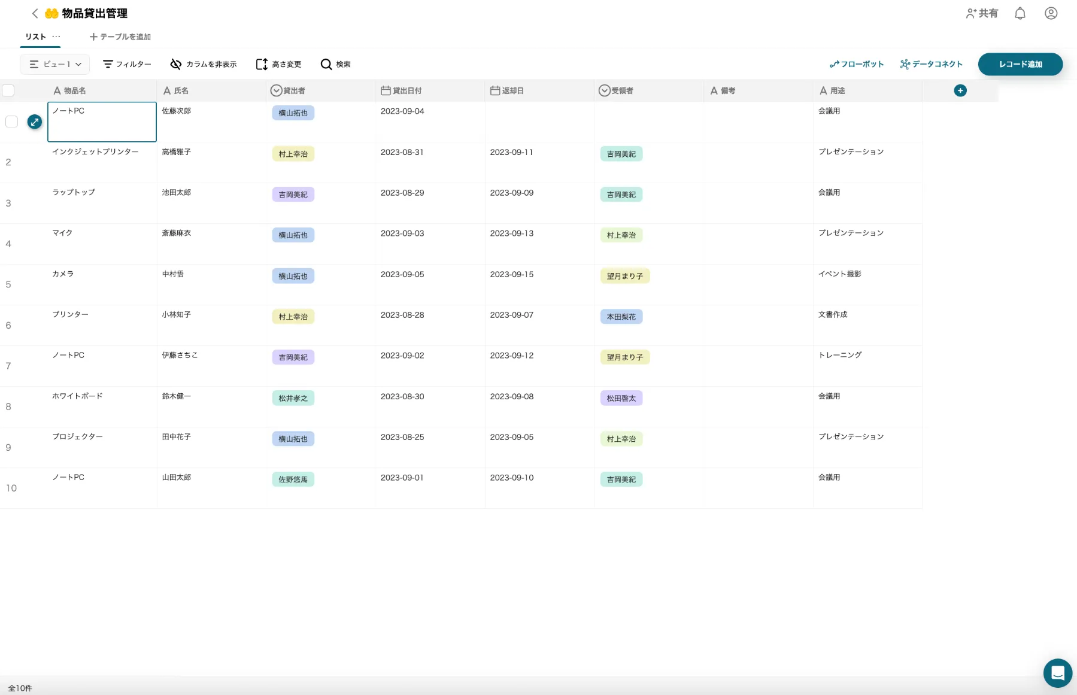Open the chat support bubble

[1057, 673]
